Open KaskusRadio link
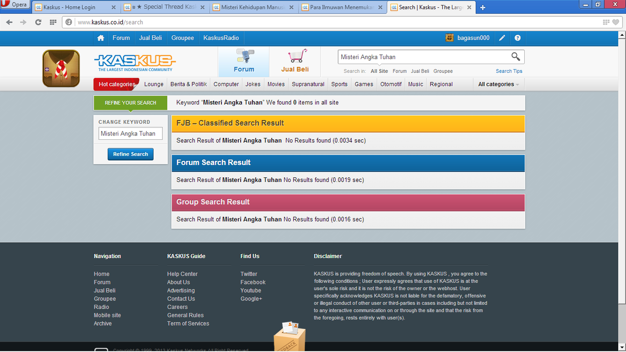 point(221,38)
